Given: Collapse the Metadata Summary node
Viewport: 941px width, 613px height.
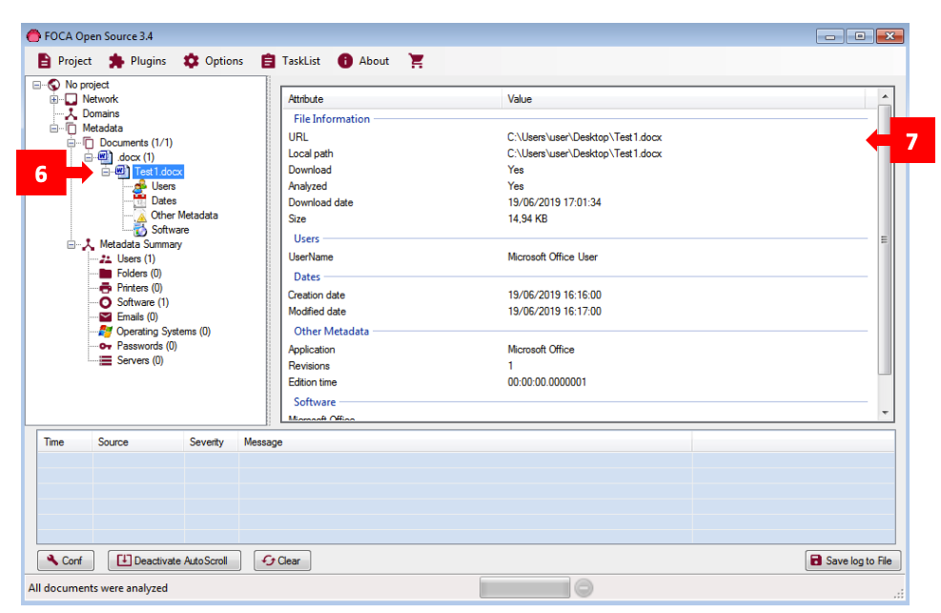Looking at the screenshot, I should click(x=72, y=244).
